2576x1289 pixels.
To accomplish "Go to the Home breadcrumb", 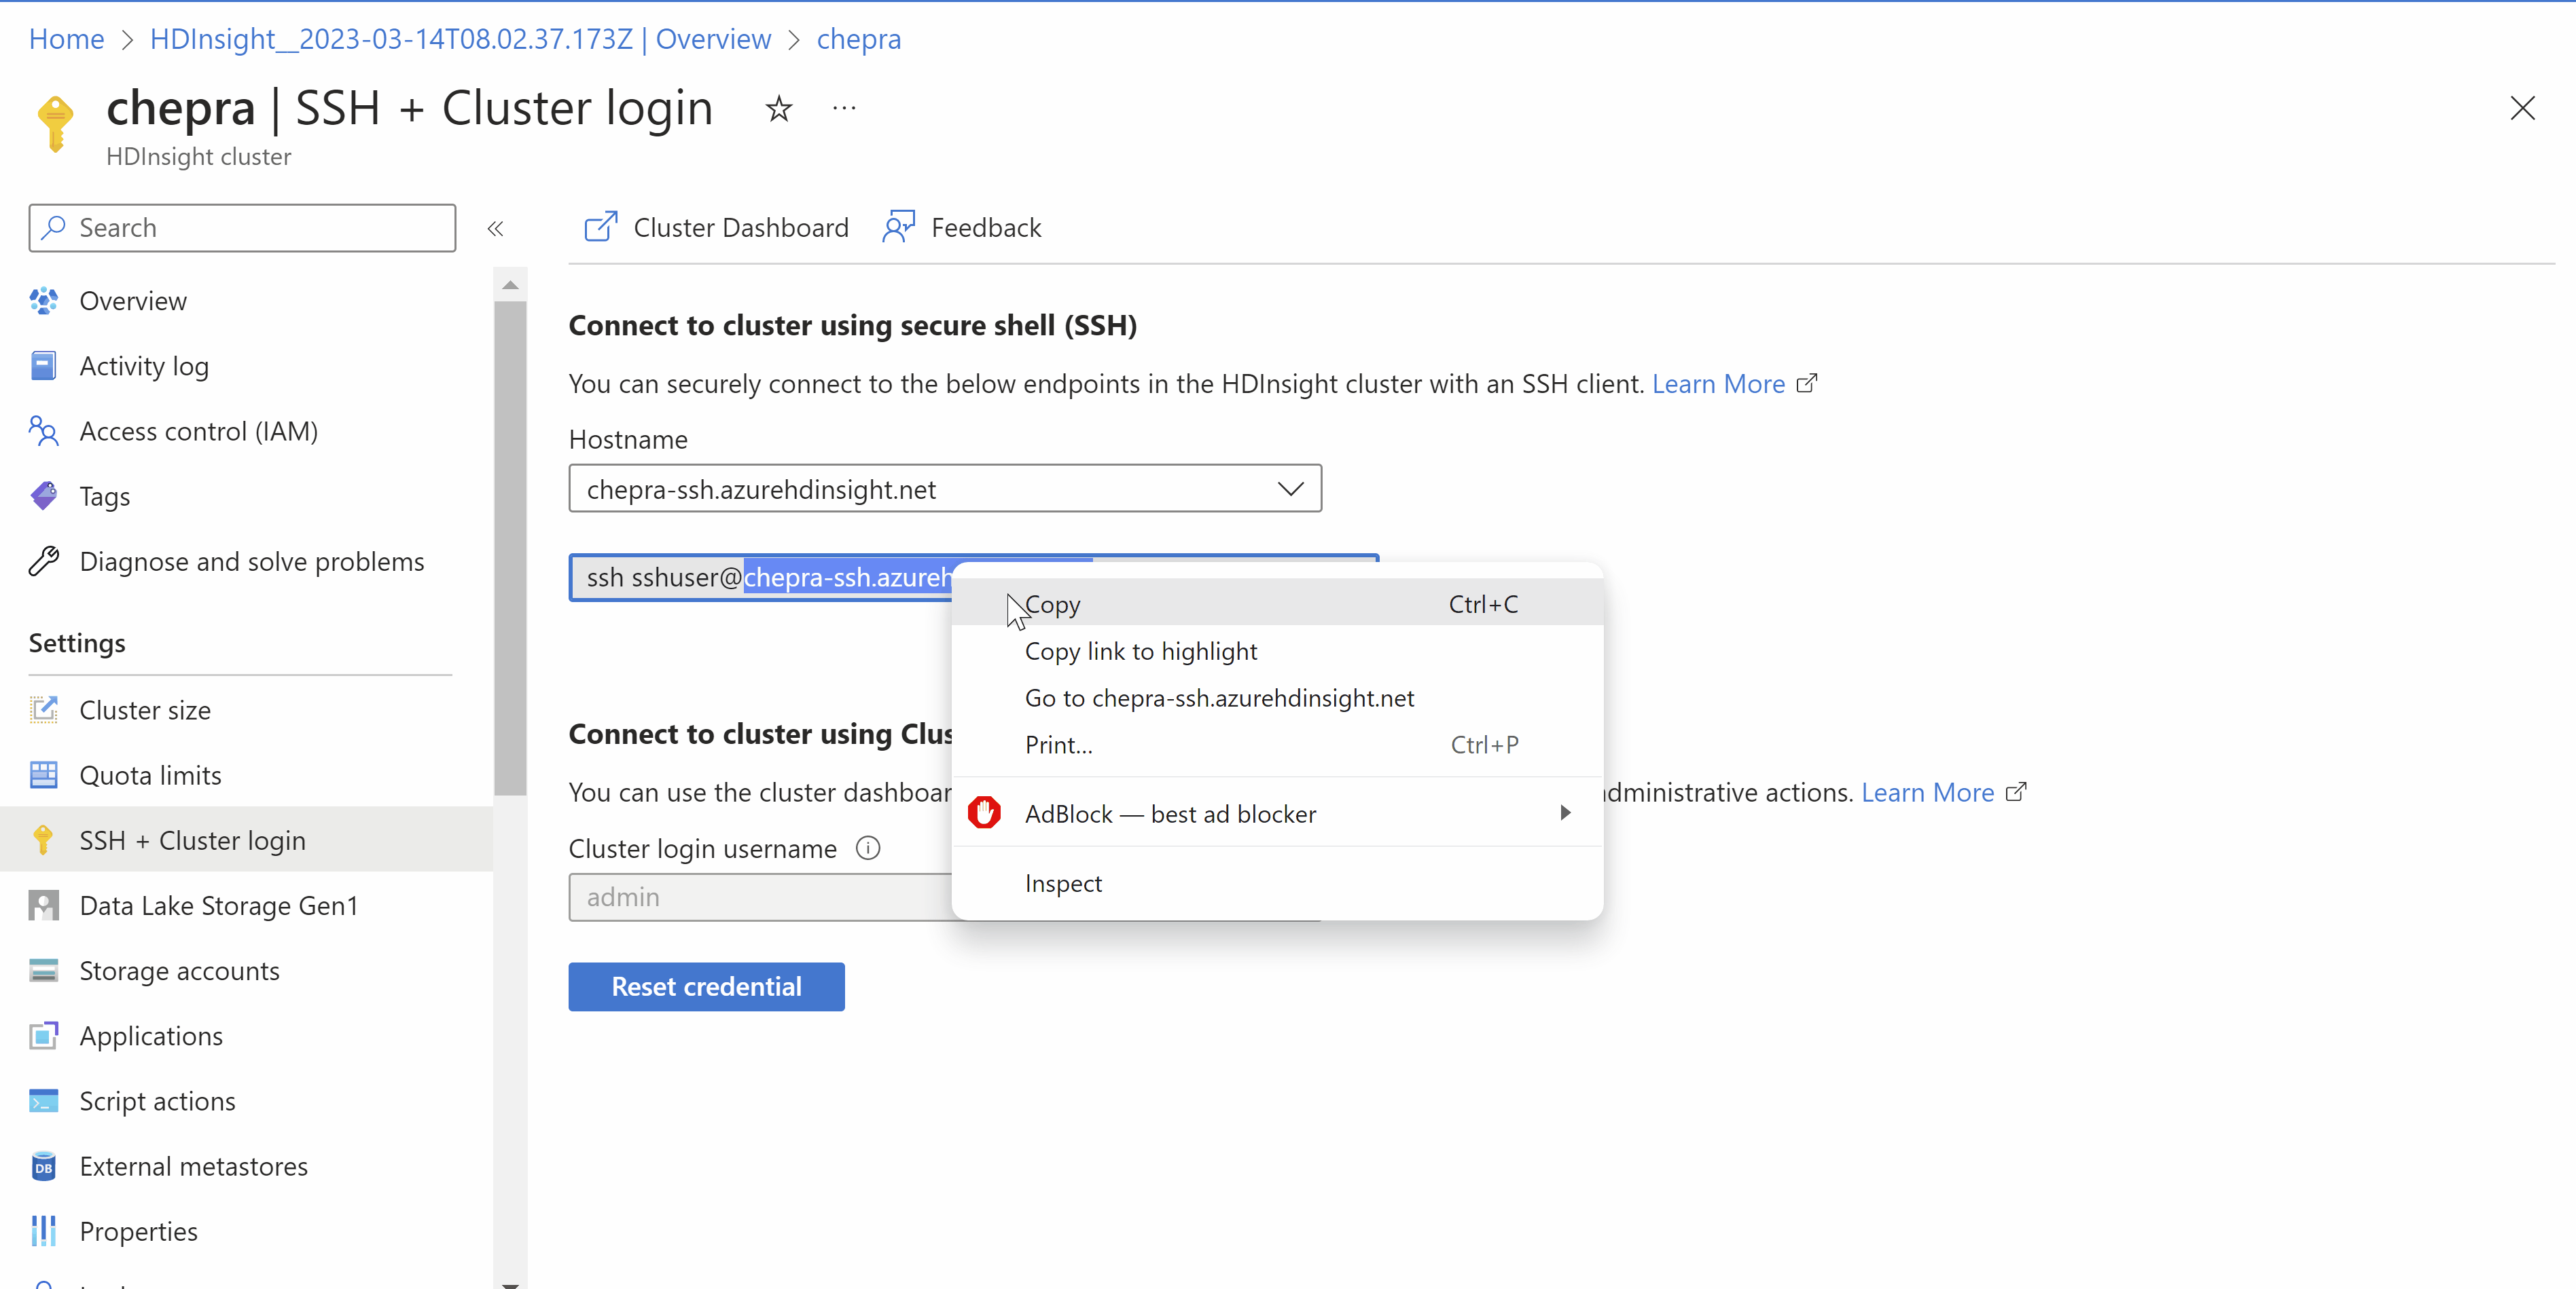I will pyautogui.click(x=66, y=39).
